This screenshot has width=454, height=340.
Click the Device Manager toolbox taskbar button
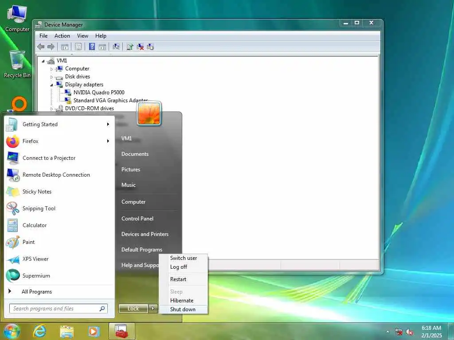coord(121,331)
